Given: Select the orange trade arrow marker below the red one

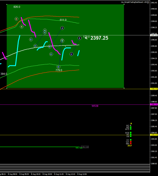Looking at the screenshot, I should point(22,27).
